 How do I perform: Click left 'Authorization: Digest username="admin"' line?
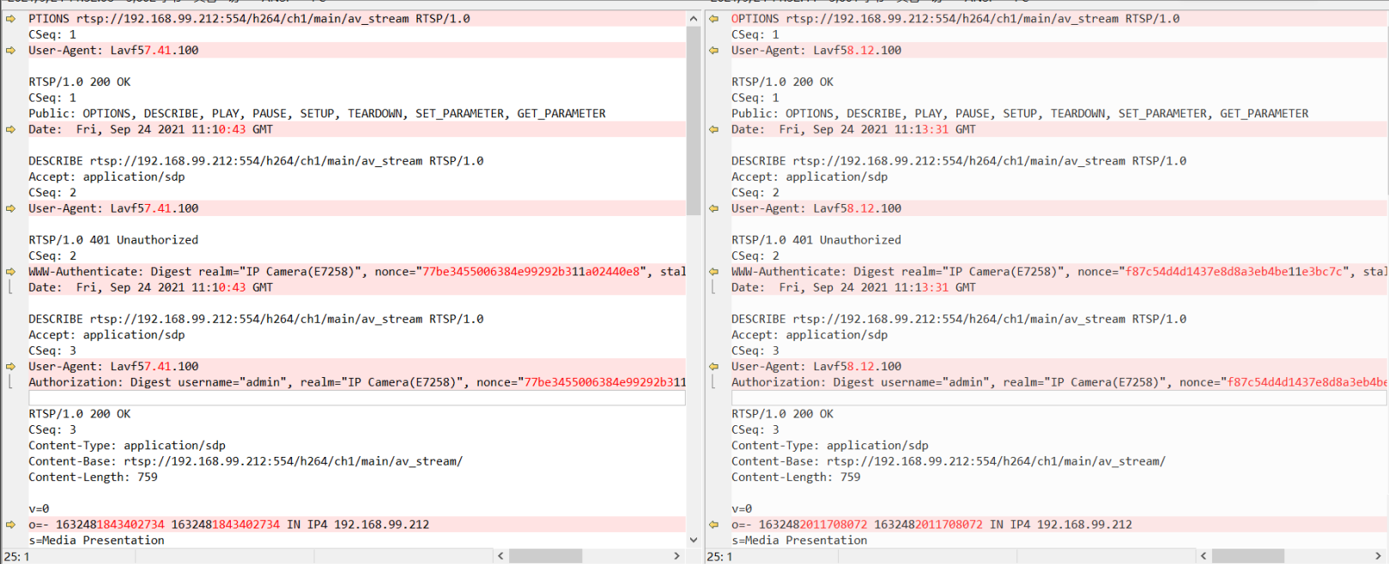357,382
